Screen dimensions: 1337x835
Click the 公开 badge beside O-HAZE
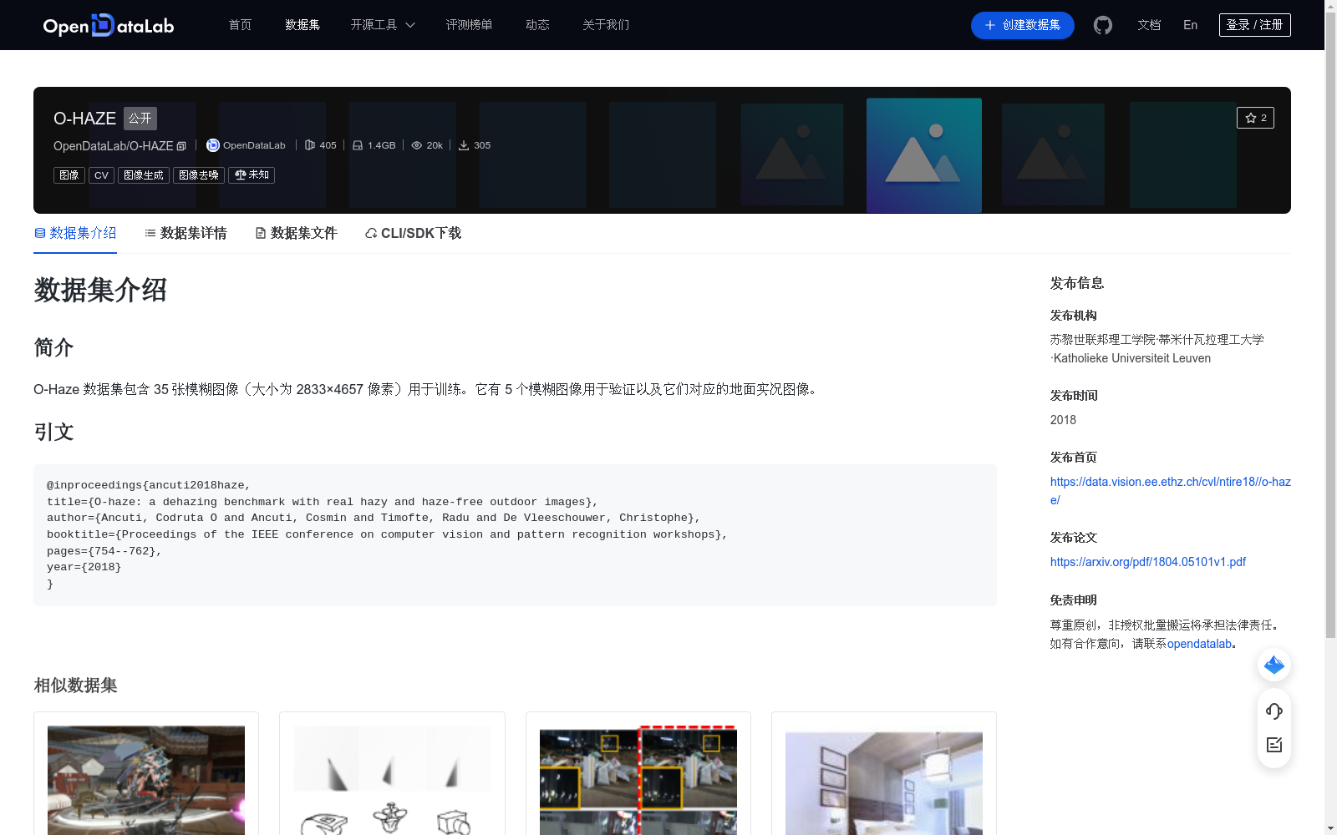click(x=140, y=119)
